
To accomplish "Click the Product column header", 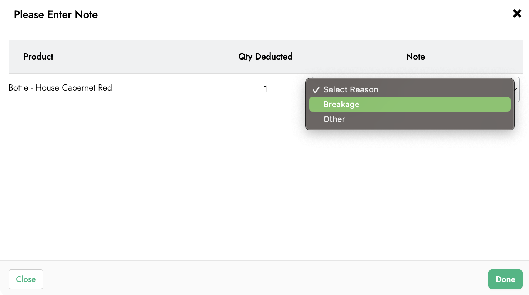I will coord(38,57).
